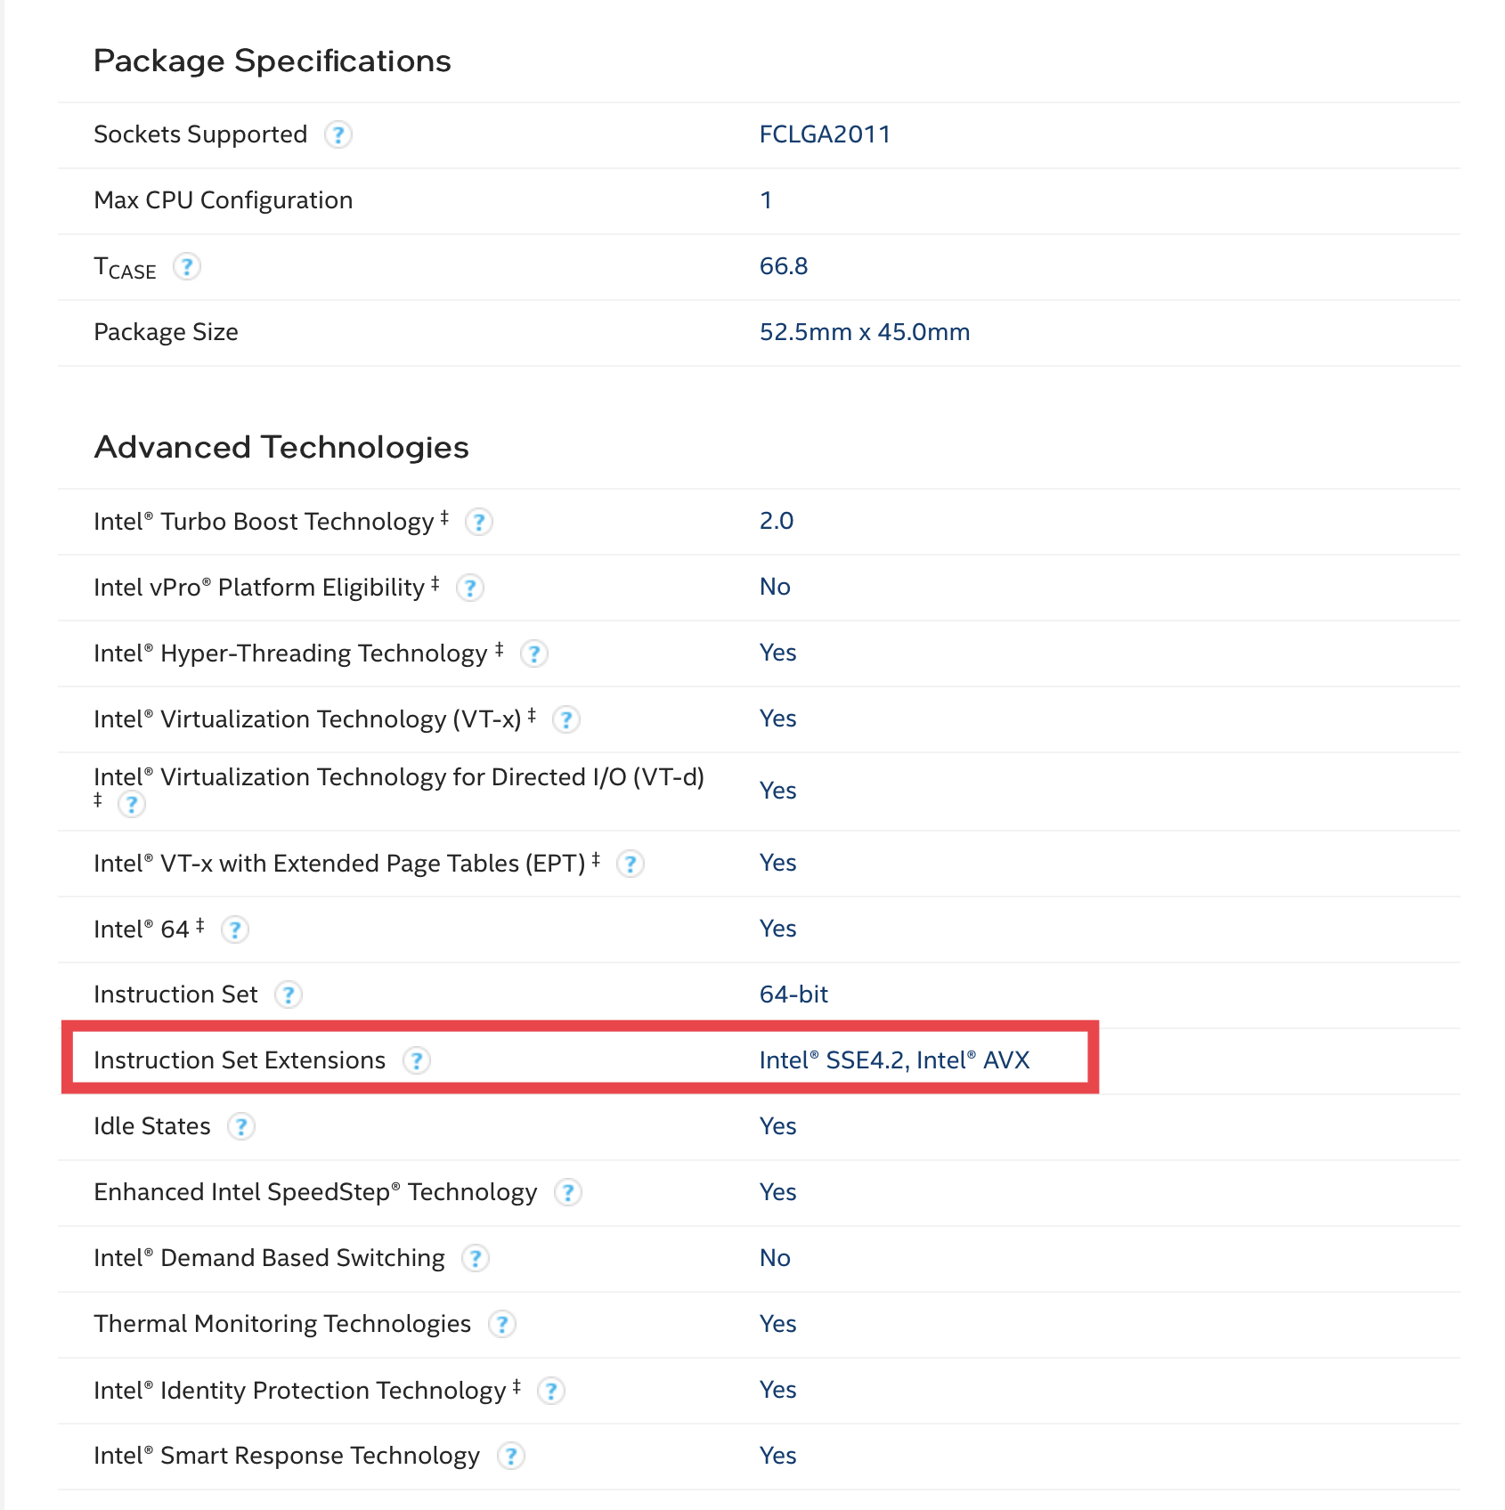Screen dimensions: 1505x1510
Task: Open help for VT-d Directed I/O
Action: [131, 804]
